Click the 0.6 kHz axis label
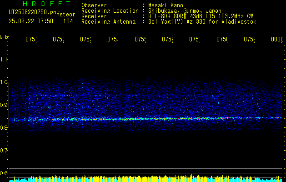Image resolution: width=286 pixels, height=182 pixels. pos(4,173)
